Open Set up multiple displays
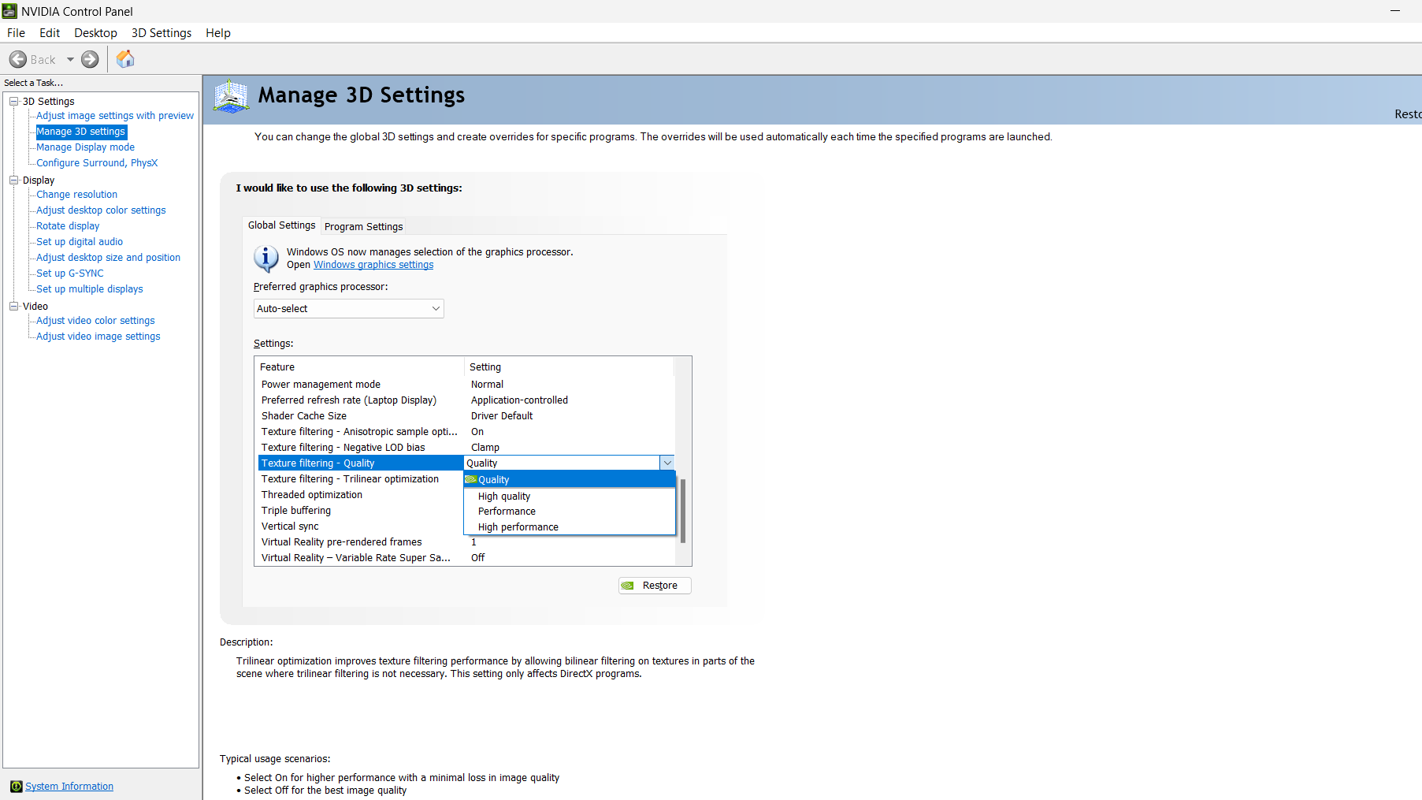 pyautogui.click(x=90, y=289)
